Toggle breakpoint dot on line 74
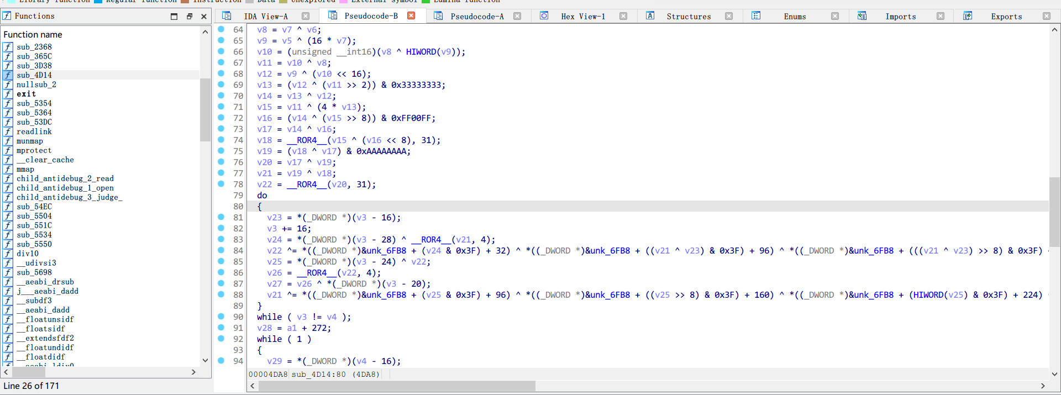Image resolution: width=1061 pixels, height=395 pixels. point(221,140)
